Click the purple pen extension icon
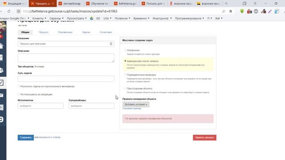 [270, 11]
